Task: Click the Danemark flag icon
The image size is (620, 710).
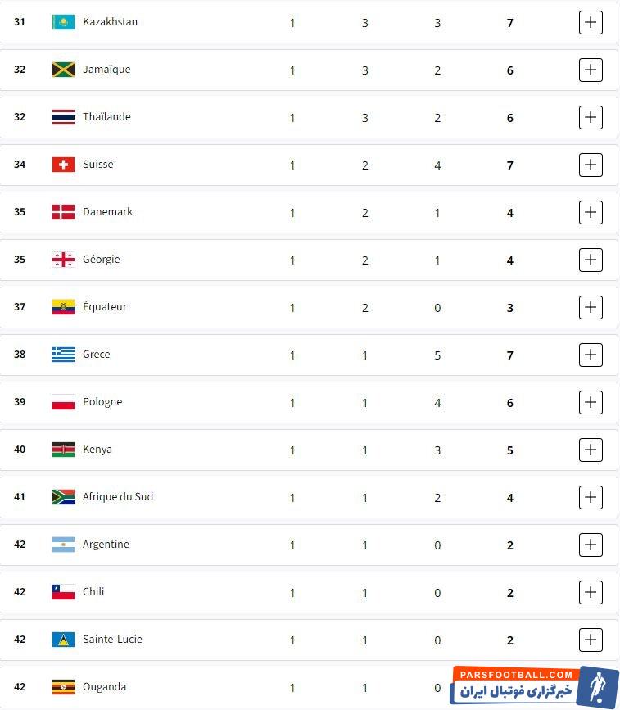Action: coord(63,212)
